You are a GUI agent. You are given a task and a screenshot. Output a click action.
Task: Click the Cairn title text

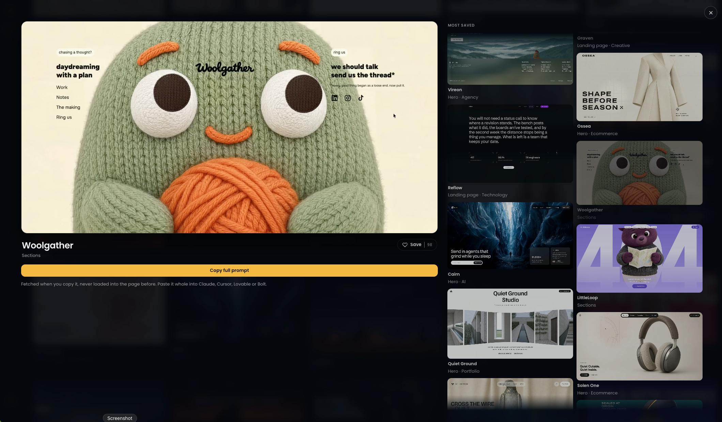pyautogui.click(x=454, y=274)
